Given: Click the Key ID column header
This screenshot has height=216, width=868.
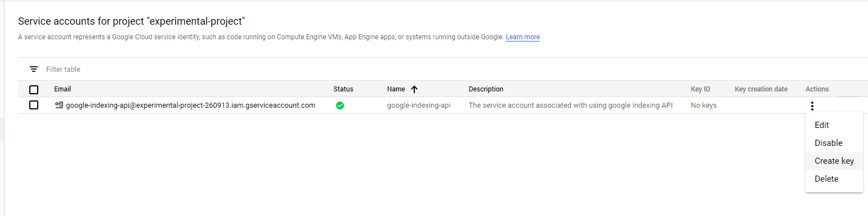Looking at the screenshot, I should coord(700,89).
